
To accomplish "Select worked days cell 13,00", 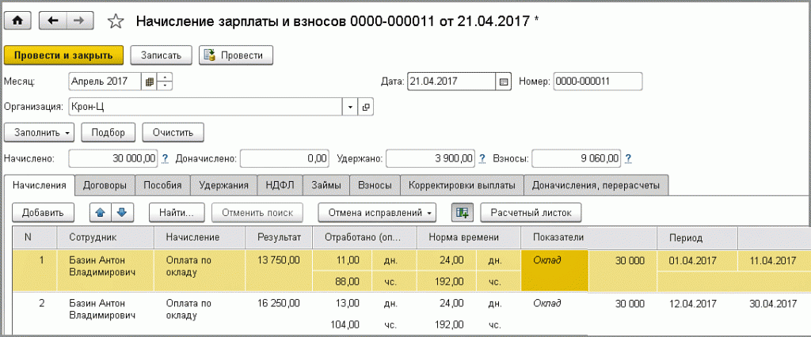I will coord(342,303).
